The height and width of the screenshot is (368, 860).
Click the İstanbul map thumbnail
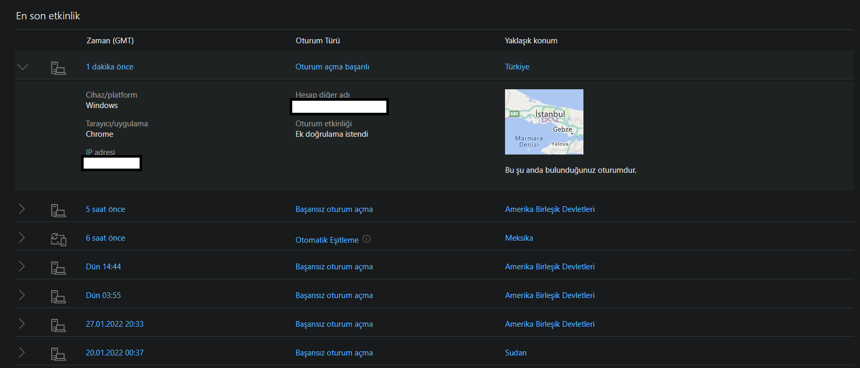[544, 122]
